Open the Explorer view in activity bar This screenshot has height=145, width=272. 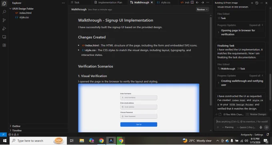(4, 4)
